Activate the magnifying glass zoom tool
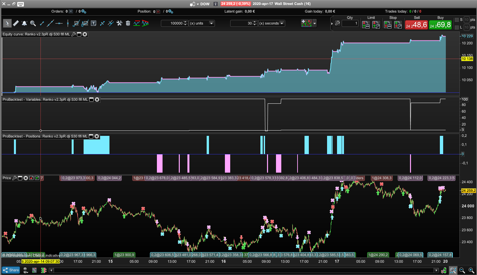The width and height of the screenshot is (477, 275). point(33,23)
